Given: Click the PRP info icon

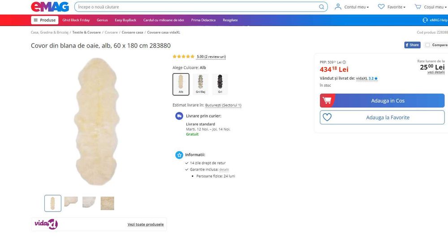Looking at the screenshot, I should (344, 62).
